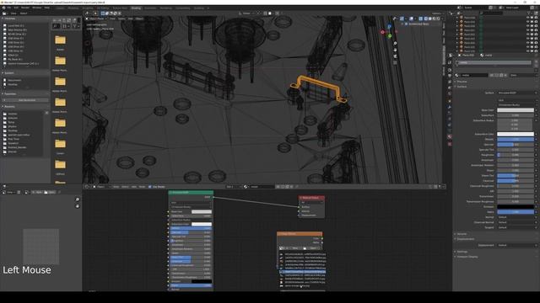
Task: Open the Object properties tab
Action: 450,101
